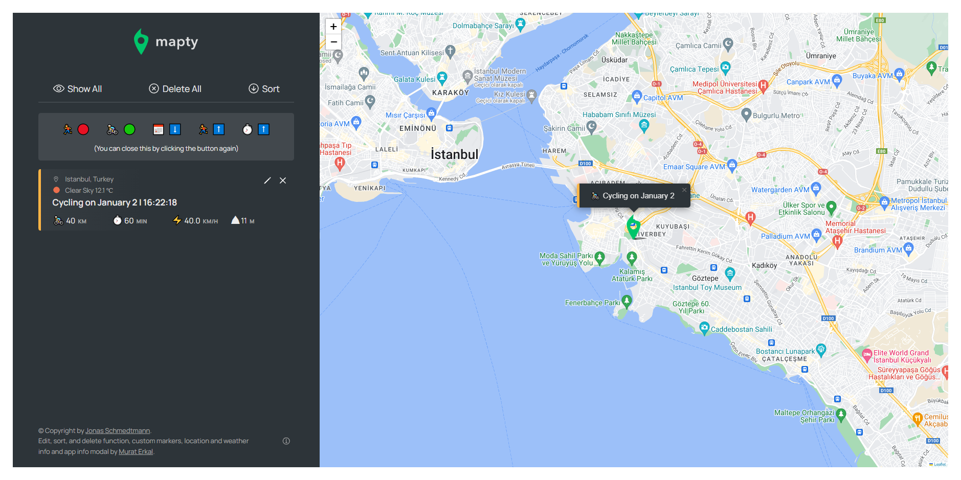The height and width of the screenshot is (480, 961).
Task: Edit the Cycling workout with pencil icon
Action: tap(267, 180)
